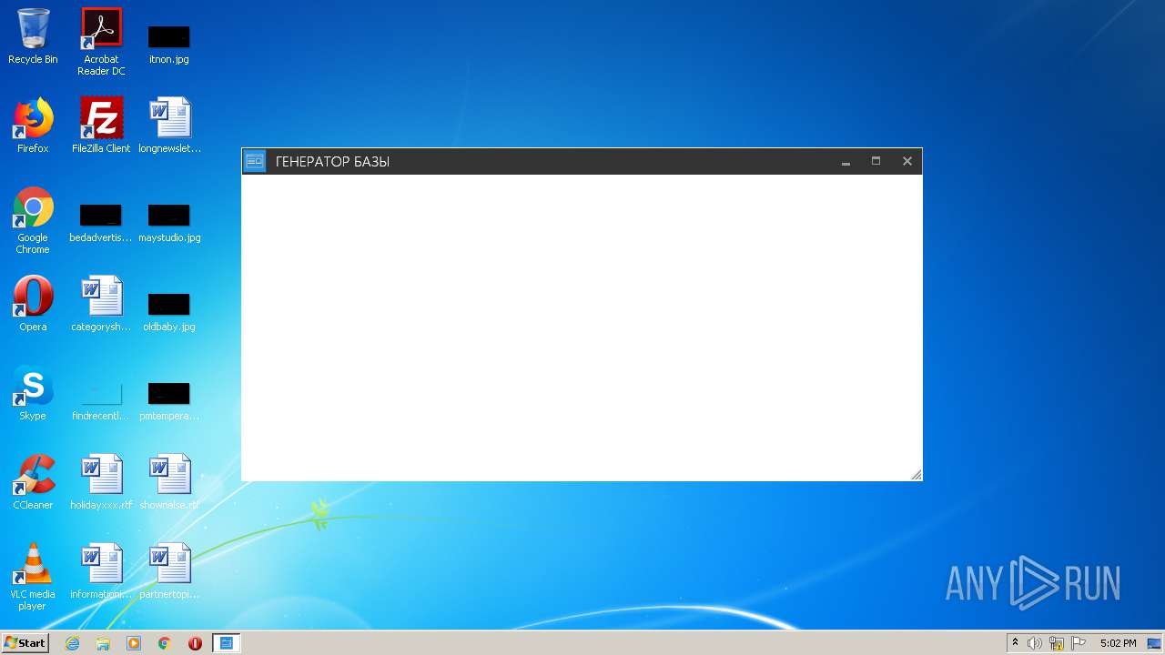
Task: Open Windows Explorer from the taskbar
Action: [x=103, y=643]
